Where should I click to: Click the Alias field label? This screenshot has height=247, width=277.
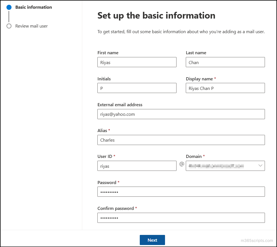pyautogui.click(x=102, y=131)
